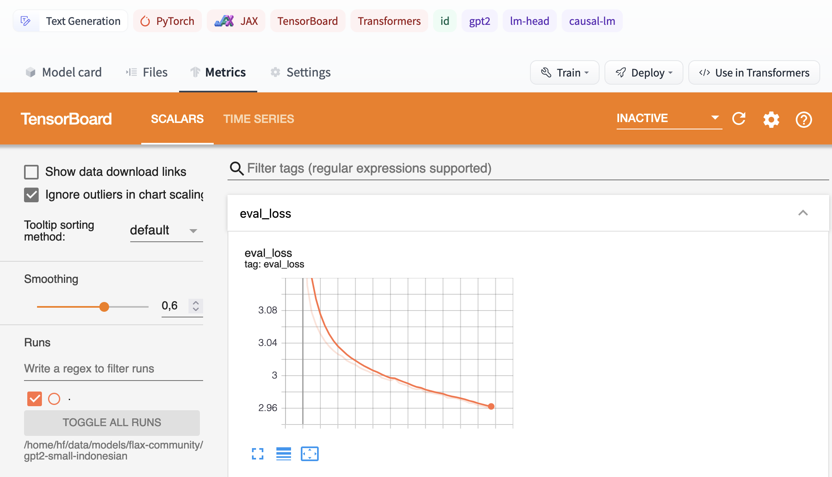Click the search magnifier icon for tags

click(237, 168)
